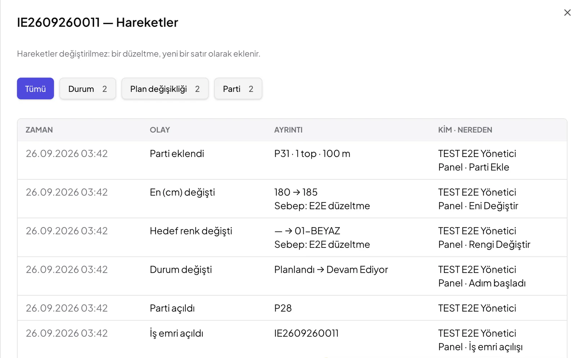Filter movements by Durum
Screen dimensions: 577x358
click(88, 89)
